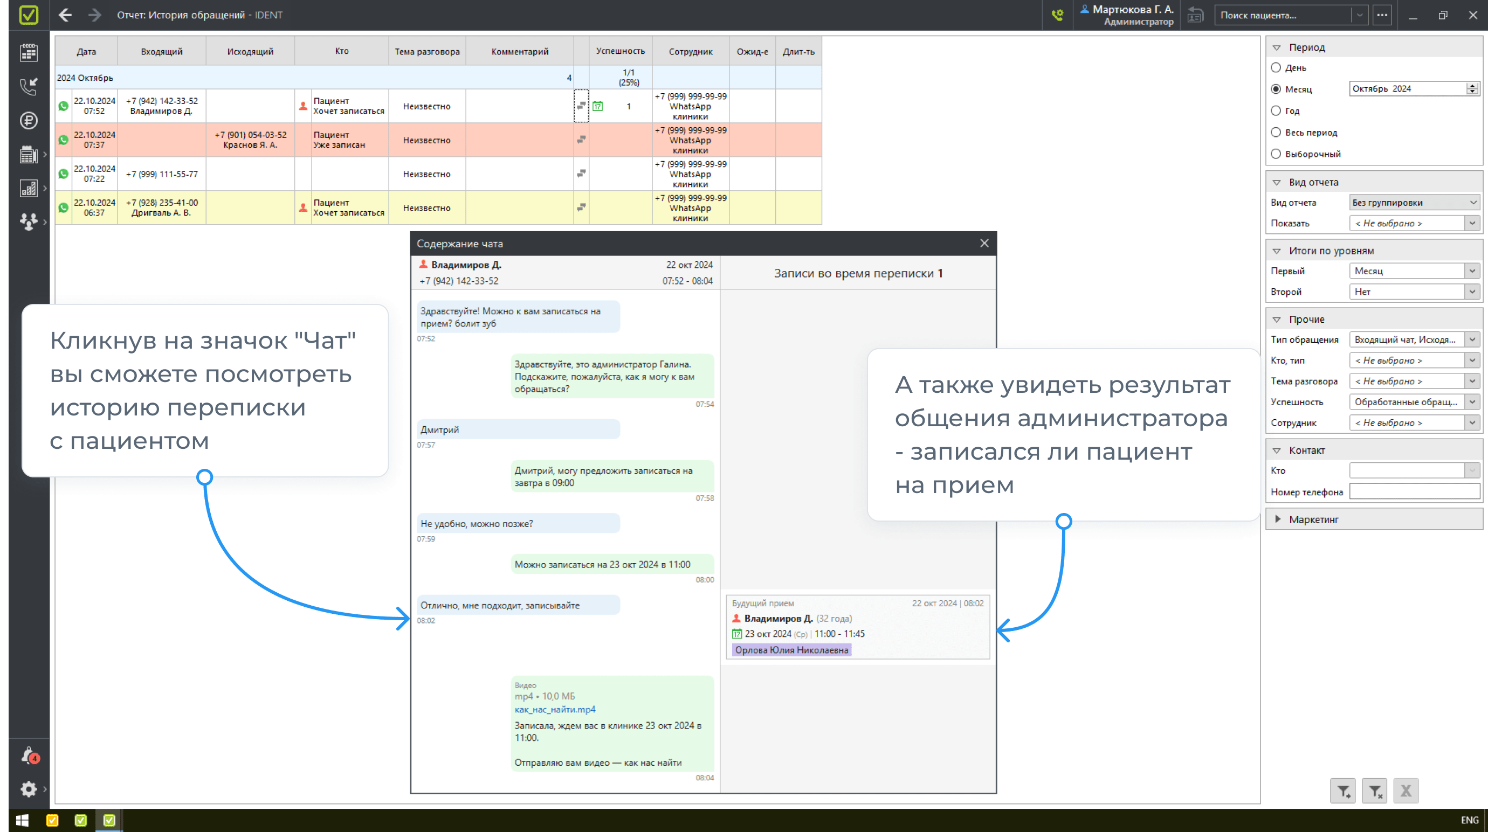This screenshot has width=1488, height=832.
Task: Open the Первый level dropdown Месяц
Action: pyautogui.click(x=1414, y=271)
